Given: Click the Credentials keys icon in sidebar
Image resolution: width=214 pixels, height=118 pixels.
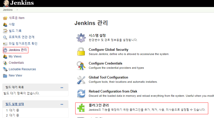Looking at the screenshot, I should 5,63.
